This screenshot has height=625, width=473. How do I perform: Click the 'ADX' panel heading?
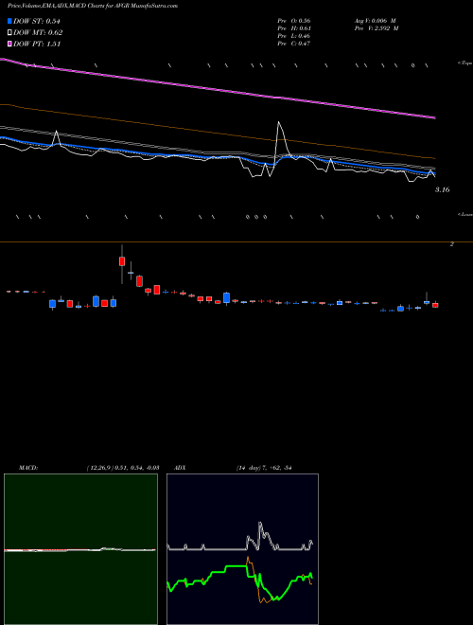tap(181, 468)
